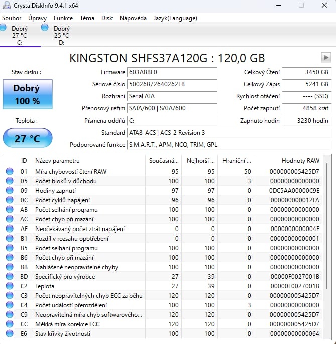Click the Rozhraní field Serial ATA
The height and width of the screenshot is (344, 336).
[172, 96]
